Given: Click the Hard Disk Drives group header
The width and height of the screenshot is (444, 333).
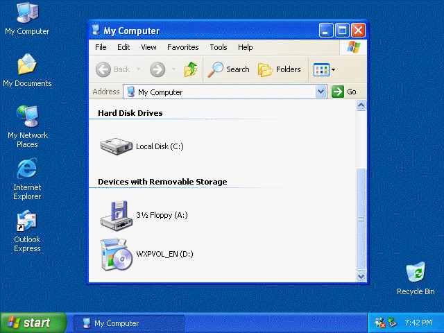Looking at the screenshot, I should click(x=130, y=113).
